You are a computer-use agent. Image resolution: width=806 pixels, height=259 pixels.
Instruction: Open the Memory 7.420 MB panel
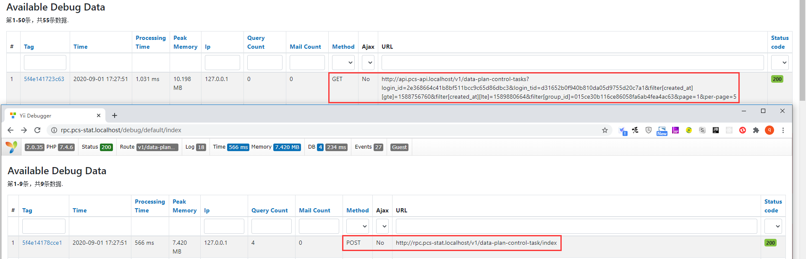(x=276, y=147)
